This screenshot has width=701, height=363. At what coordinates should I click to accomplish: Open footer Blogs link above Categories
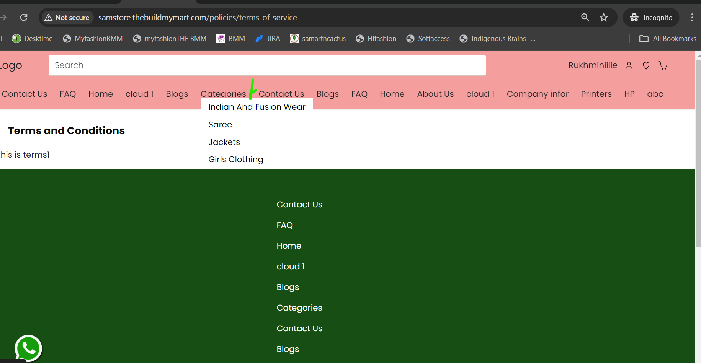click(288, 287)
